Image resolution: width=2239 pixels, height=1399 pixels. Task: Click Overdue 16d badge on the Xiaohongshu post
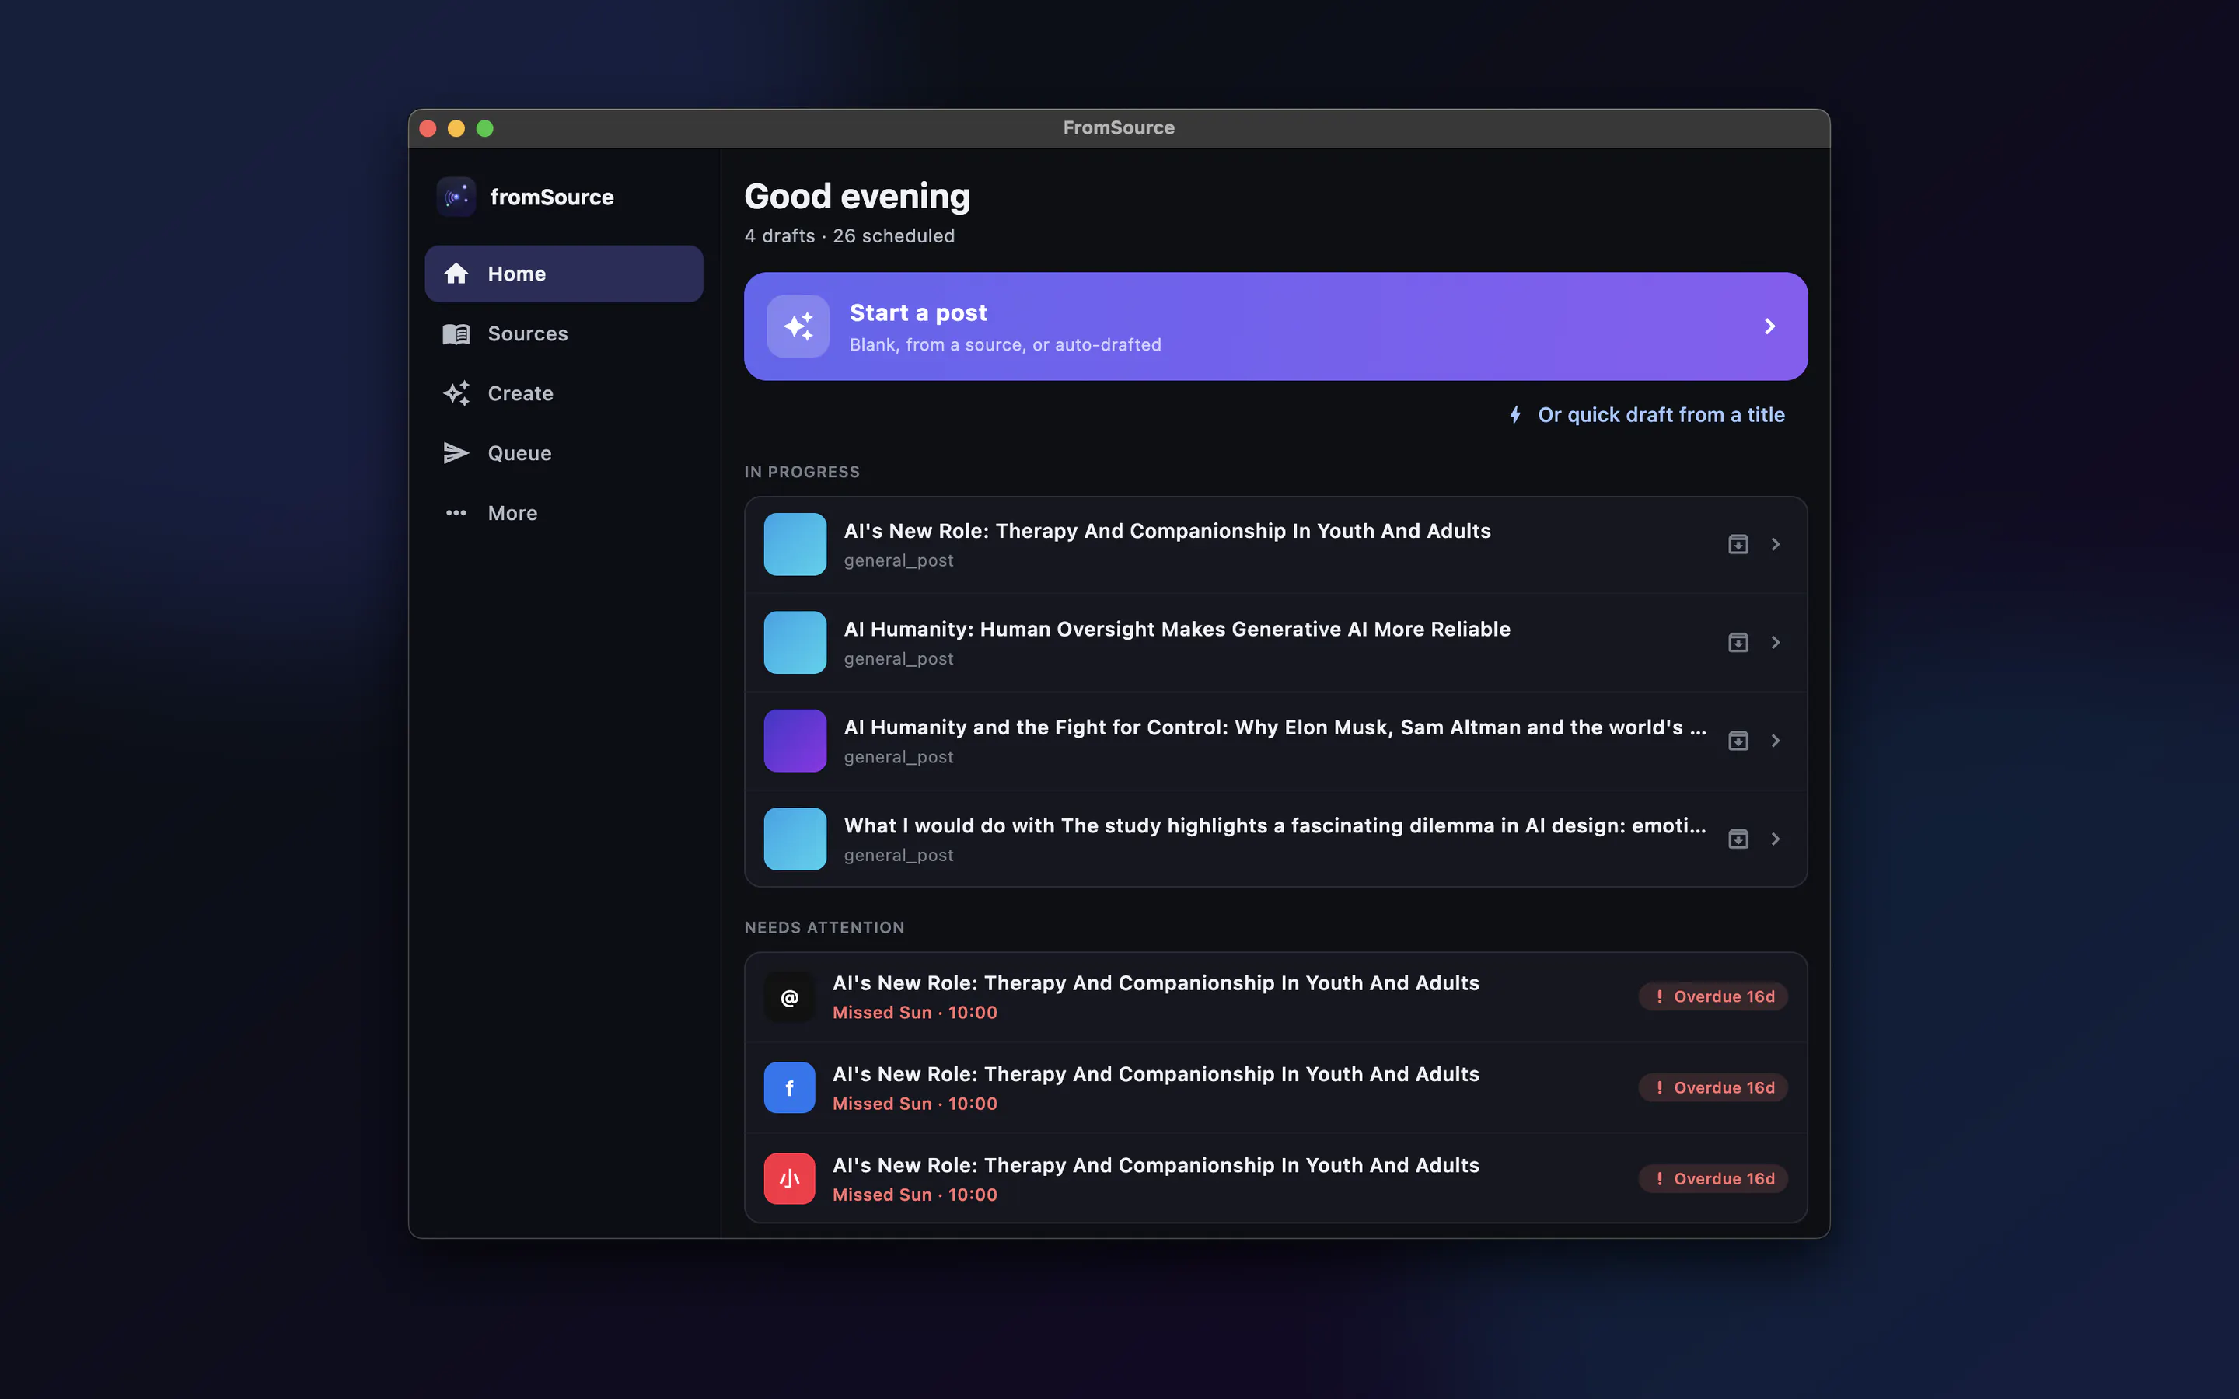coord(1713,1179)
